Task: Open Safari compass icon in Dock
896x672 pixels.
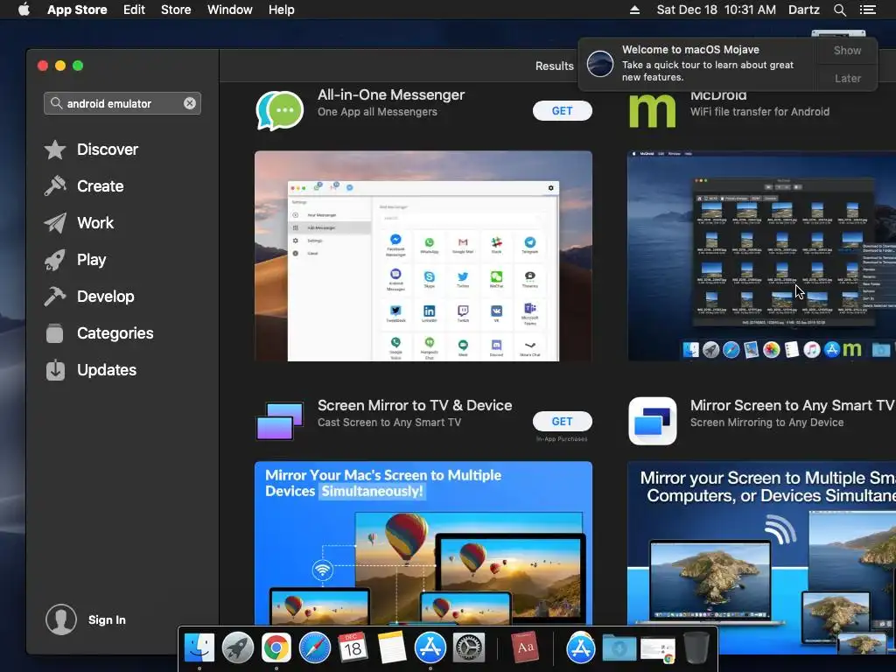Action: tap(315, 648)
